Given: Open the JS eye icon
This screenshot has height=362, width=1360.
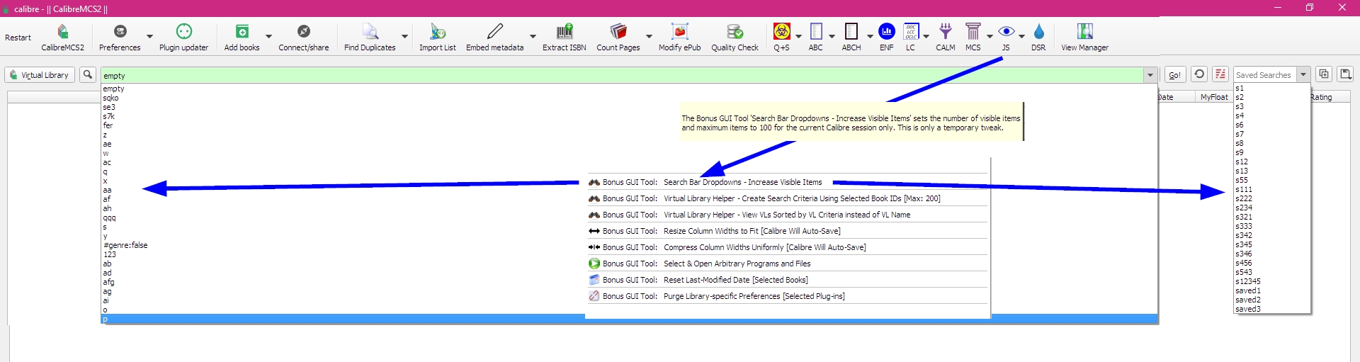Looking at the screenshot, I should click(1006, 31).
